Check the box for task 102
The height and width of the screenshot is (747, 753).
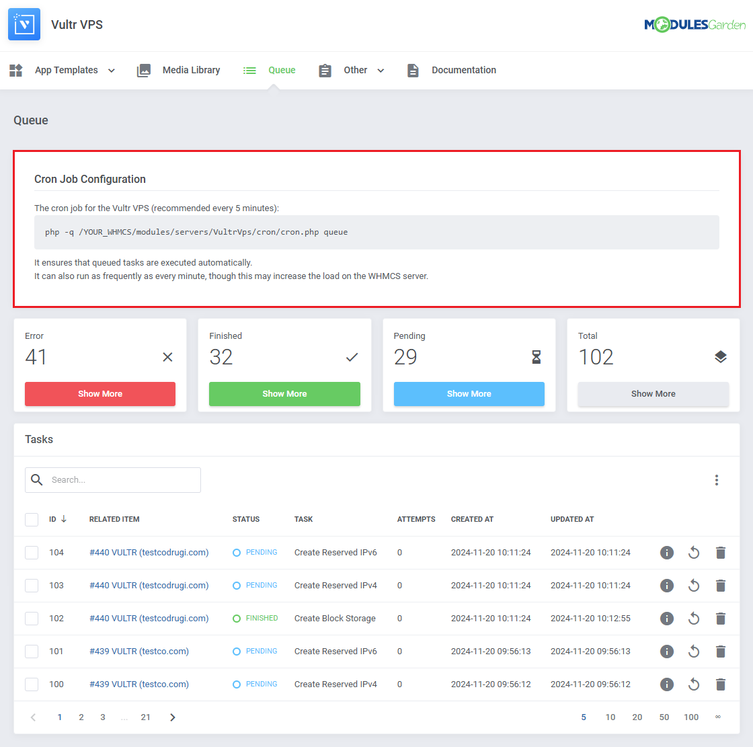pyautogui.click(x=32, y=619)
